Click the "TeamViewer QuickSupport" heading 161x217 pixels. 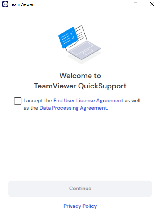[x=80, y=86]
